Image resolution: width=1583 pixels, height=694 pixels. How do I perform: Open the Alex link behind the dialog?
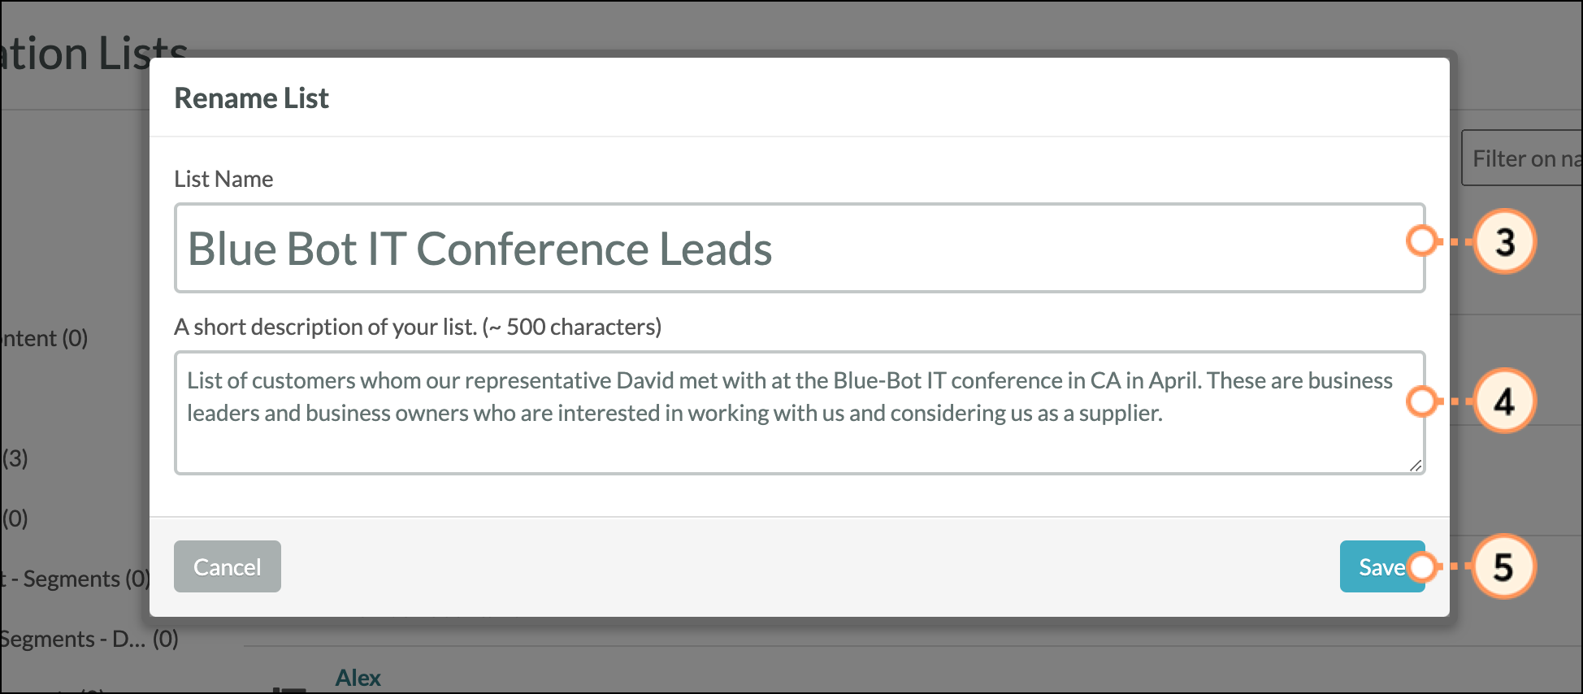(x=358, y=678)
